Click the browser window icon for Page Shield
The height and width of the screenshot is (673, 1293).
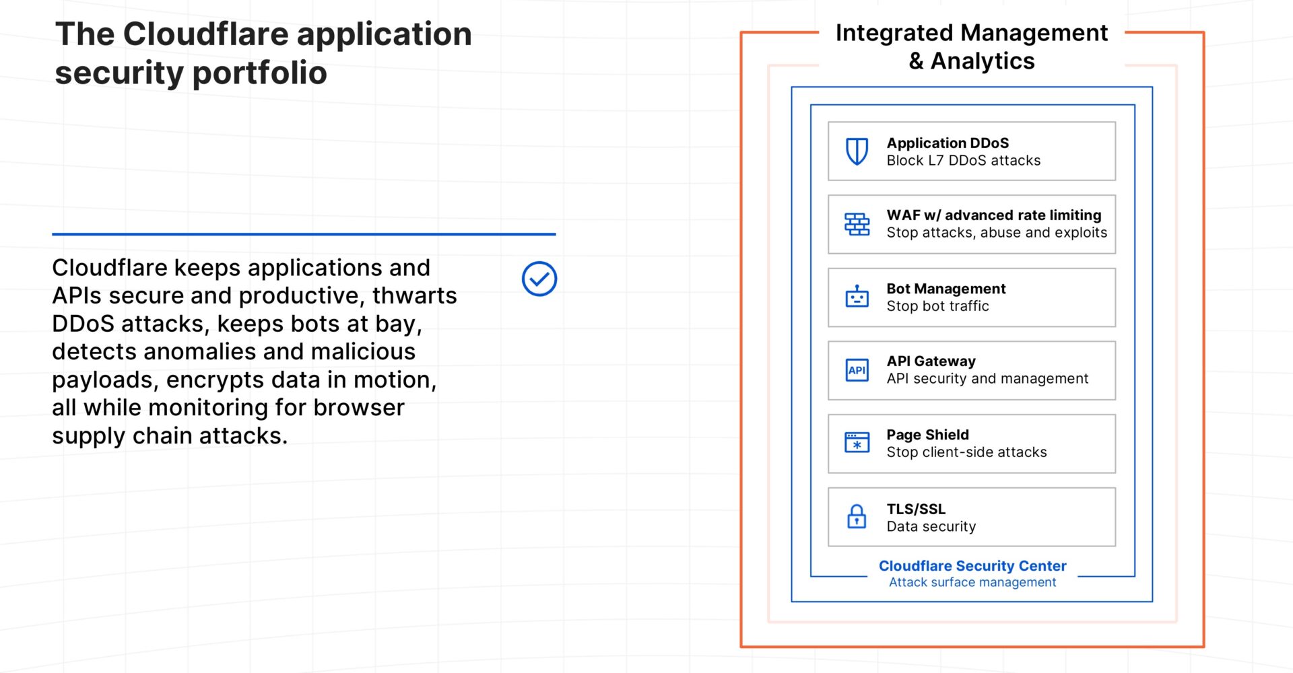857,443
